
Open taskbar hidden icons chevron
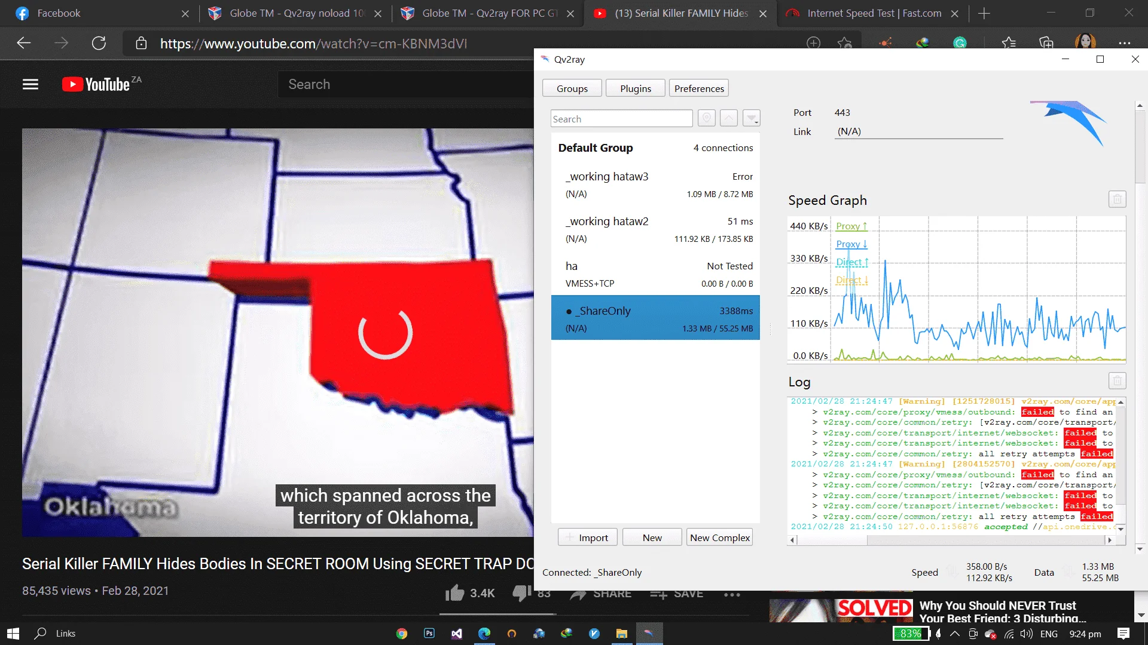click(954, 634)
